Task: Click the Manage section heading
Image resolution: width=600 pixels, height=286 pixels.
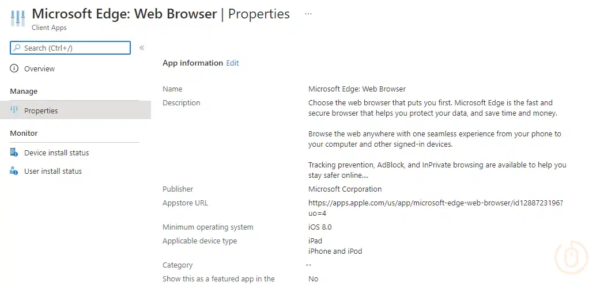Action: pos(24,91)
